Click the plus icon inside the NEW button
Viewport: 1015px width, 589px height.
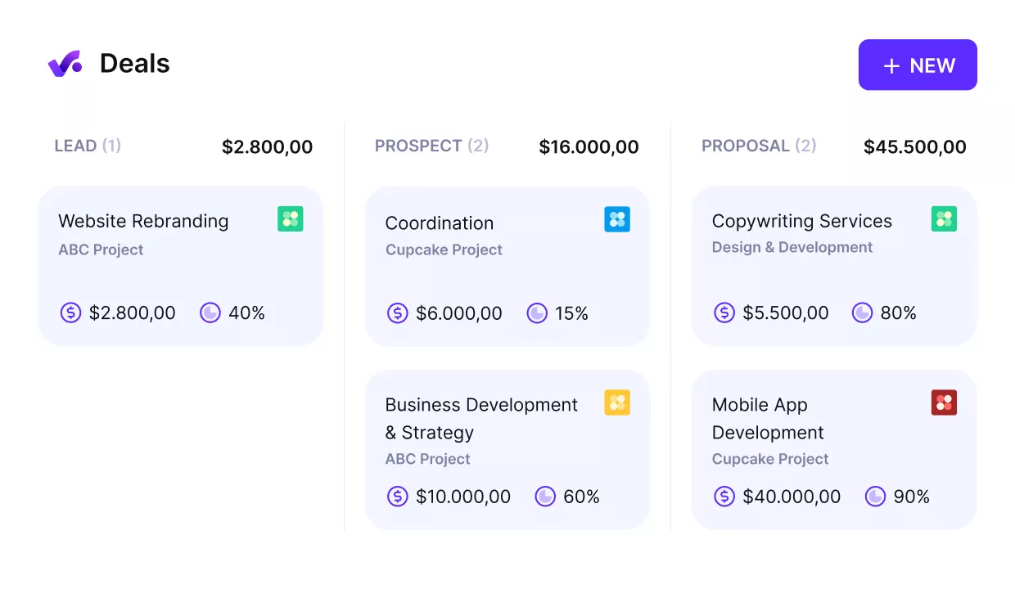(891, 65)
